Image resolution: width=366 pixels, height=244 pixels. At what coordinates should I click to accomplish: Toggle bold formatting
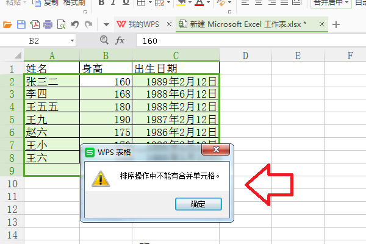[x=101, y=2]
